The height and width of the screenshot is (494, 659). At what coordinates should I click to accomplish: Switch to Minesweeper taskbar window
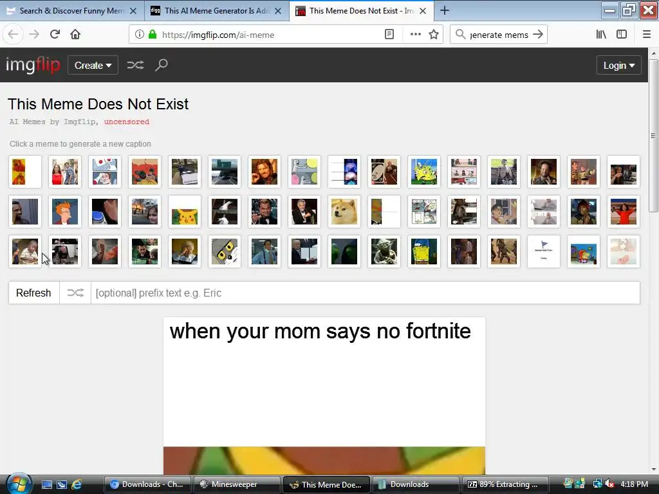[237, 484]
